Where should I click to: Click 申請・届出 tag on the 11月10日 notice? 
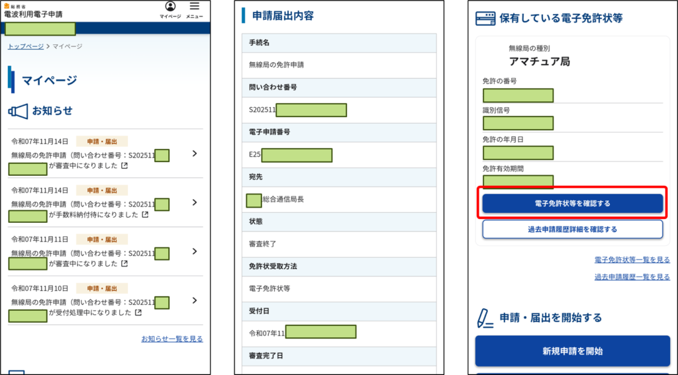(102, 288)
